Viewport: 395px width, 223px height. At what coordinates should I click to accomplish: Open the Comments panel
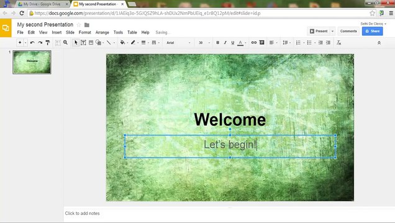348,31
